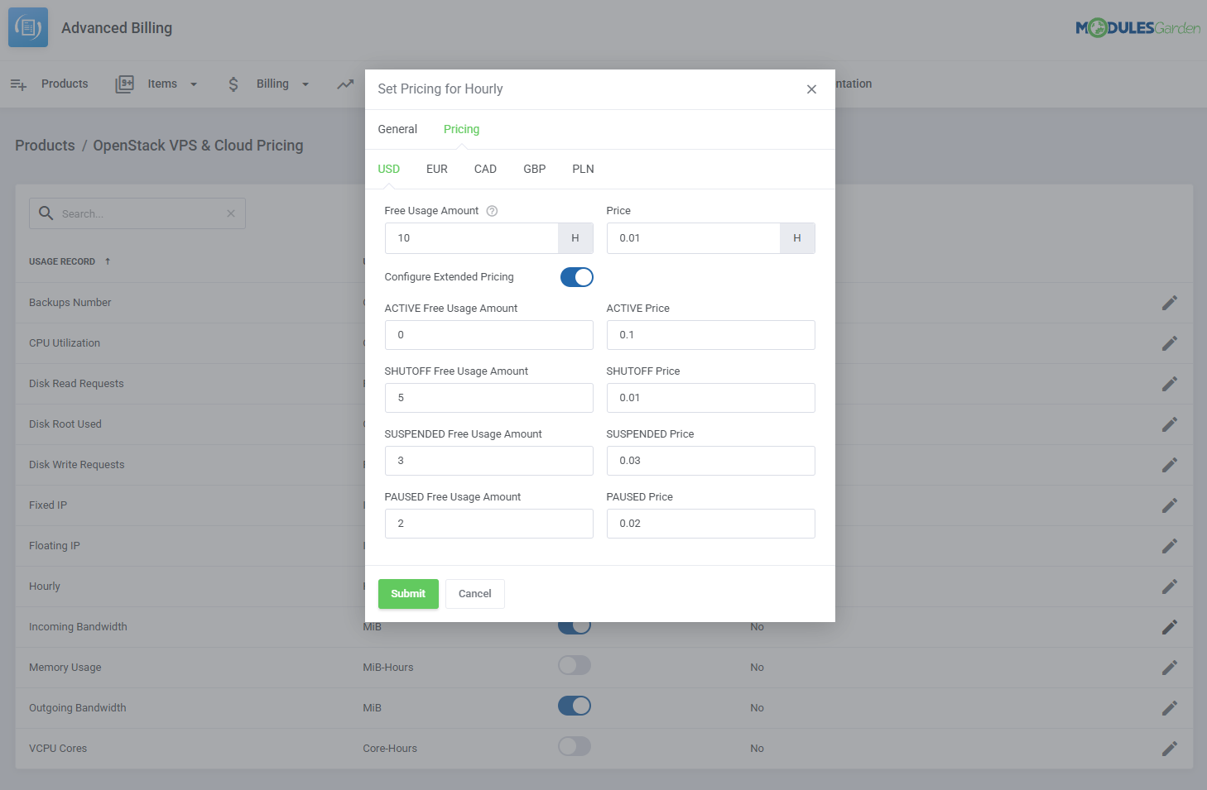
Task: Submit the pricing form
Action: (x=408, y=594)
